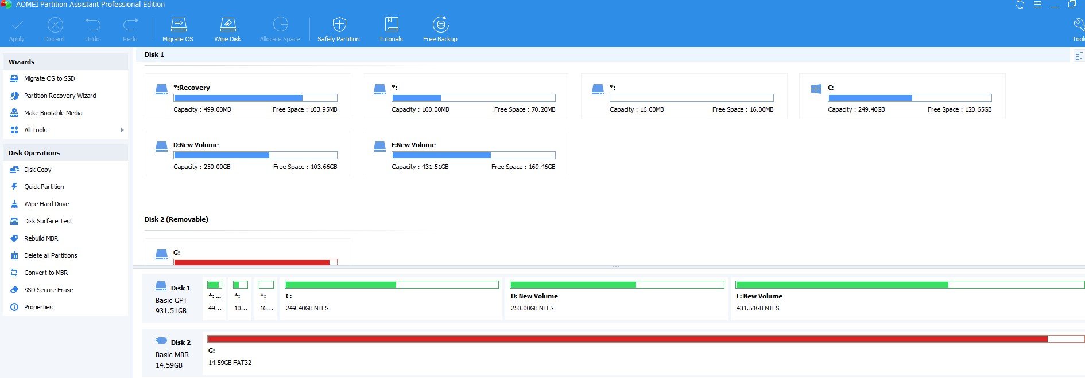1085x378 pixels.
Task: Select the D:New Volume card
Action: (248, 153)
